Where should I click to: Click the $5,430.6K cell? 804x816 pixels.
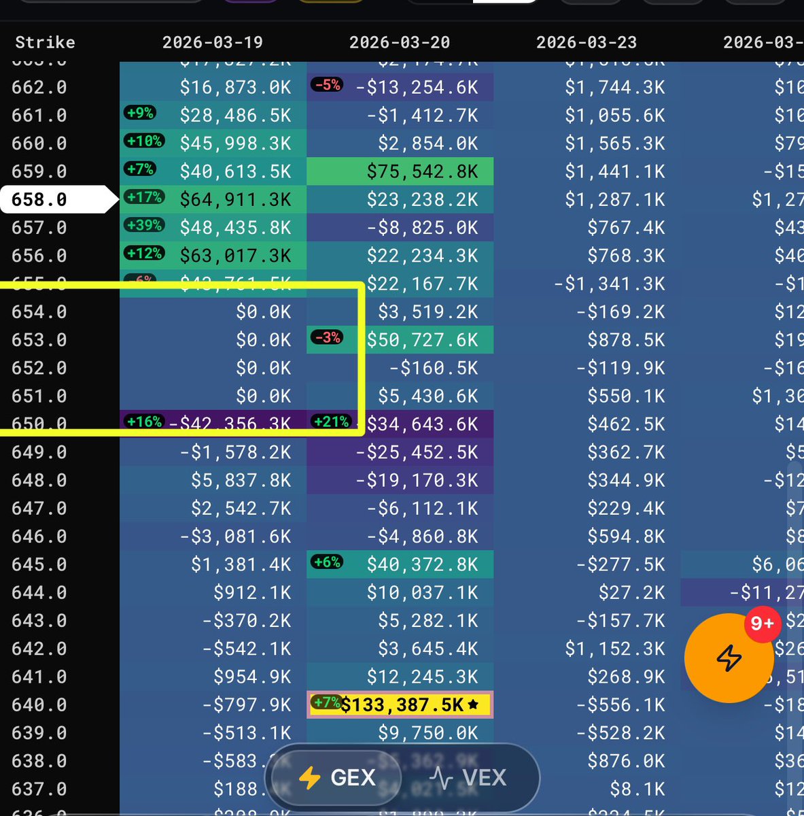pyautogui.click(x=400, y=396)
